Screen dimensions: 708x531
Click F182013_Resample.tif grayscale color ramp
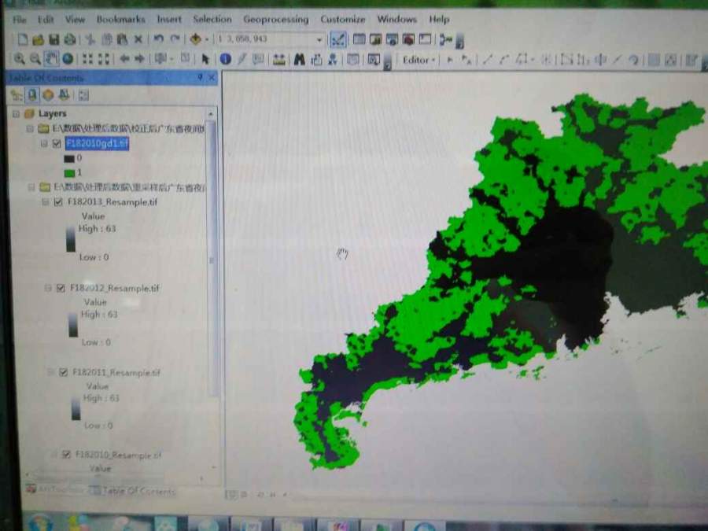(x=71, y=238)
